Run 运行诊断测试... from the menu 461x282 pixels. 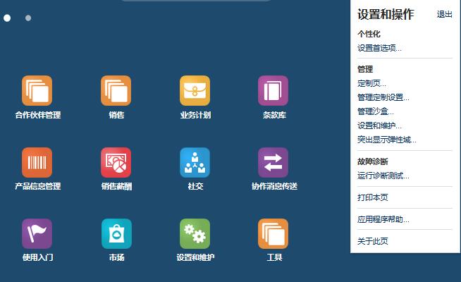coord(383,176)
